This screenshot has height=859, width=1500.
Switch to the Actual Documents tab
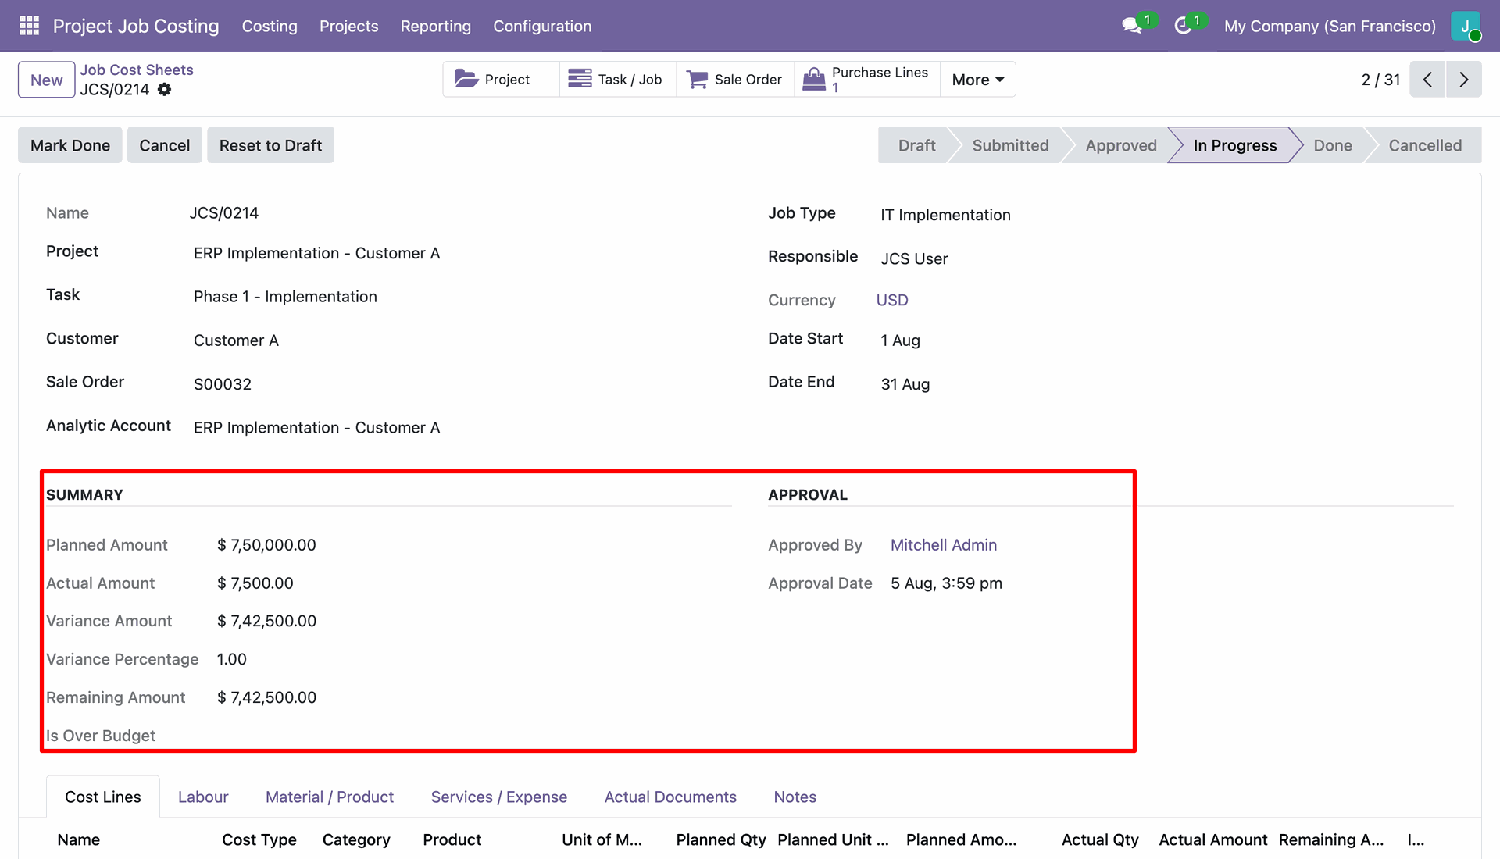tap(670, 797)
